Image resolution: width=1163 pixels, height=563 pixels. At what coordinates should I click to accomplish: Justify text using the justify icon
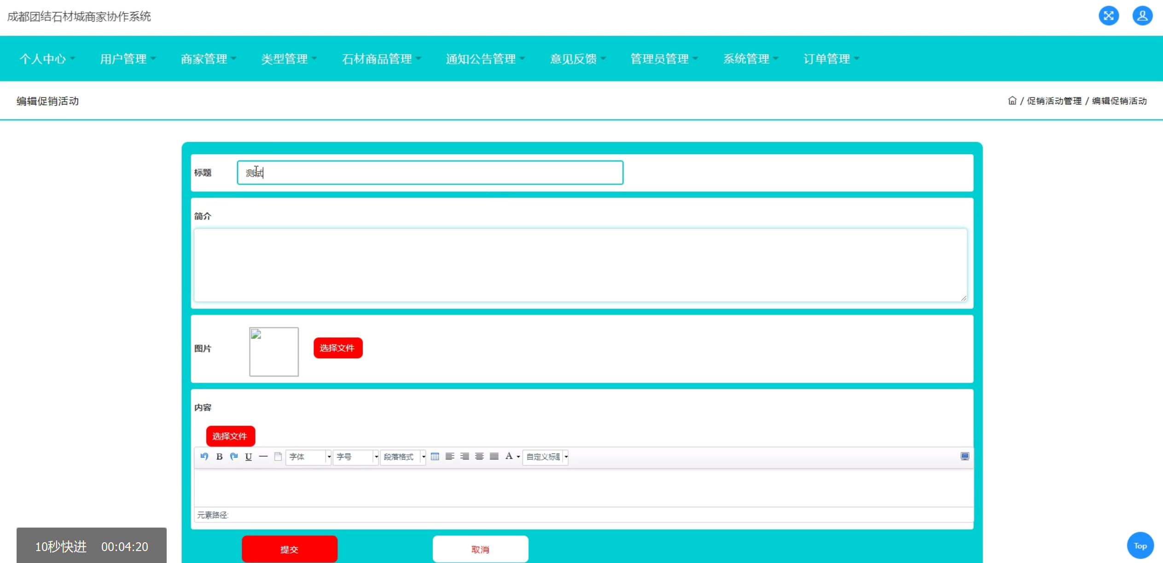(494, 456)
